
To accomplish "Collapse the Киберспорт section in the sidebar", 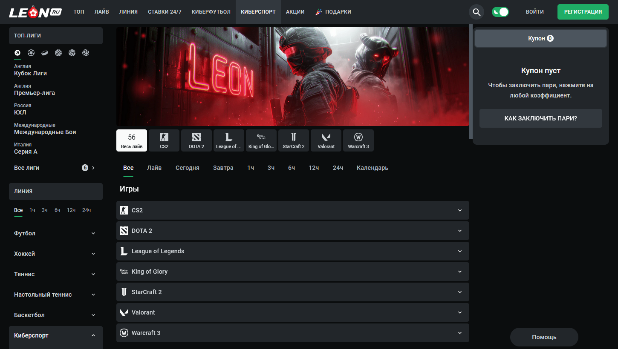I will pyautogui.click(x=56, y=335).
